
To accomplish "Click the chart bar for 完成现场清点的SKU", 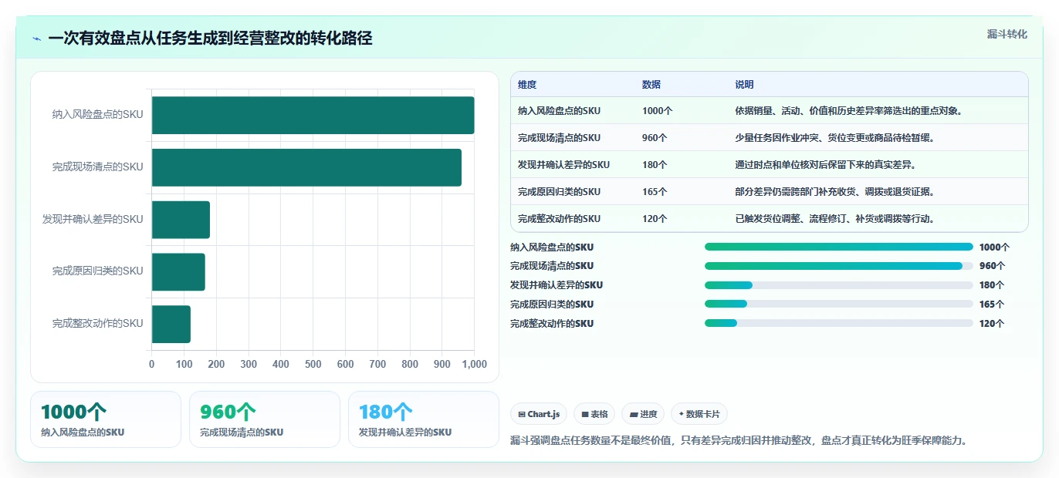I will click(306, 167).
